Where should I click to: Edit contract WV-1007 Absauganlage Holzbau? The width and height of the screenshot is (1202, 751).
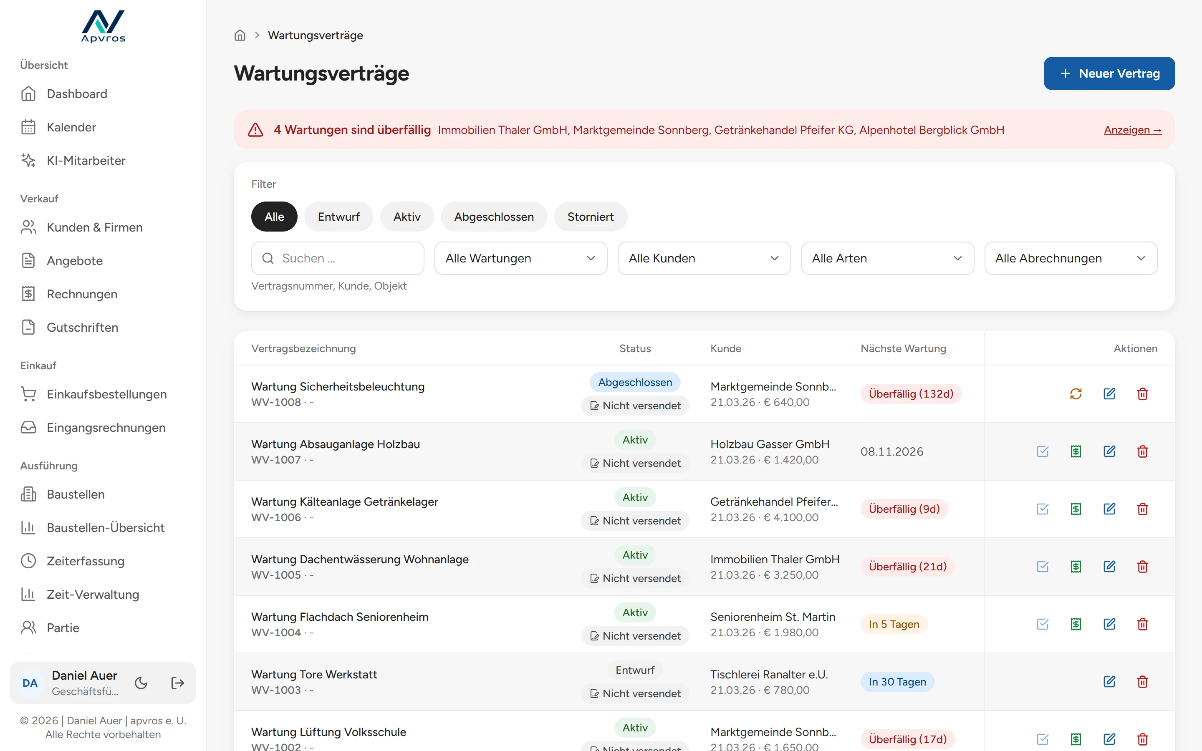coord(1109,451)
